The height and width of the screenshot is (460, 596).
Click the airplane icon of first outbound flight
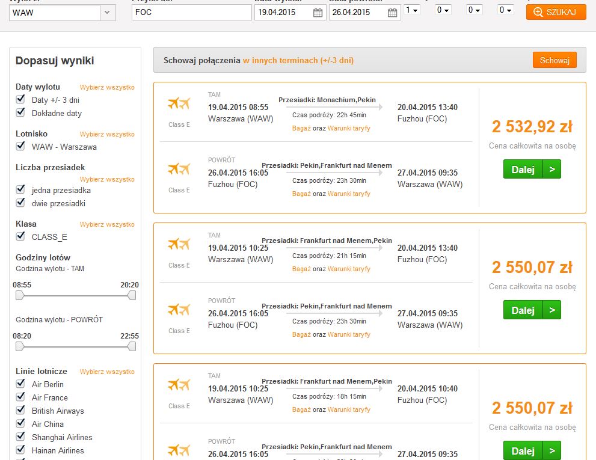(179, 103)
